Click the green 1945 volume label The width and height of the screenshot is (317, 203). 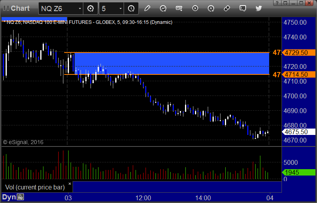299,172
